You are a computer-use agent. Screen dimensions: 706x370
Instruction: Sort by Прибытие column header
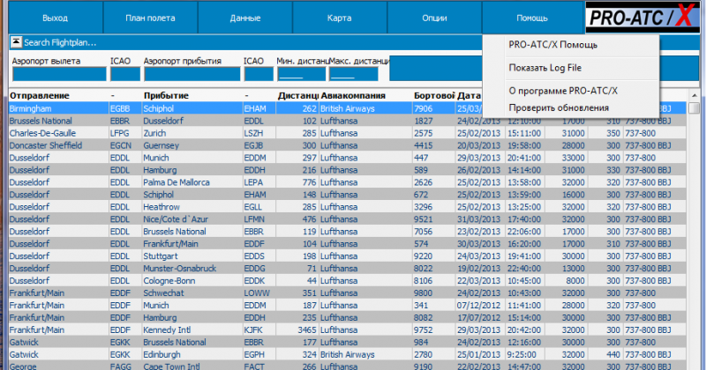pyautogui.click(x=166, y=95)
